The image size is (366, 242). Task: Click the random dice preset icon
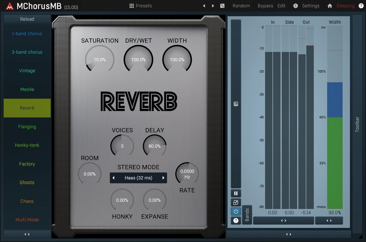click(222, 6)
